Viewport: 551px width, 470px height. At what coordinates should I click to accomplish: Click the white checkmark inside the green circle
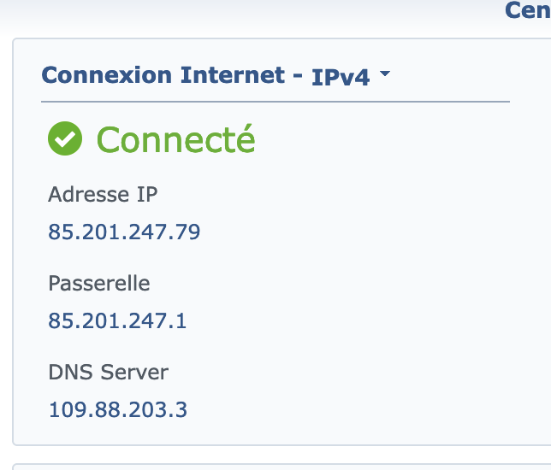(x=65, y=139)
